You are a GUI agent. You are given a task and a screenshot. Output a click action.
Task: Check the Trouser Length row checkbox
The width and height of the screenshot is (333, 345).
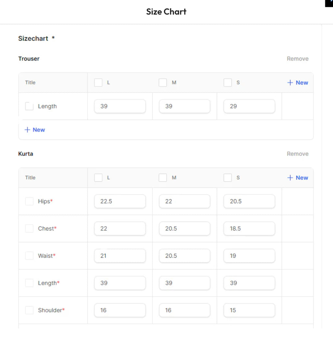[x=29, y=106]
